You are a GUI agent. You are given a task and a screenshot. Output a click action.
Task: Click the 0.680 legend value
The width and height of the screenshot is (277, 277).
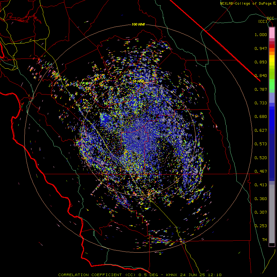[x=261, y=117]
